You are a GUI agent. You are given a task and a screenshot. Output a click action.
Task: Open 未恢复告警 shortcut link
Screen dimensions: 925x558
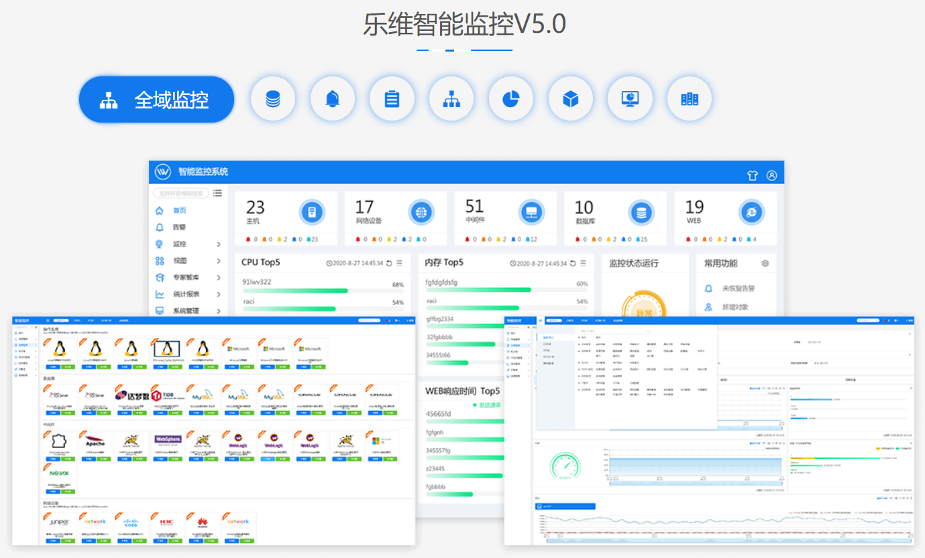pos(739,289)
